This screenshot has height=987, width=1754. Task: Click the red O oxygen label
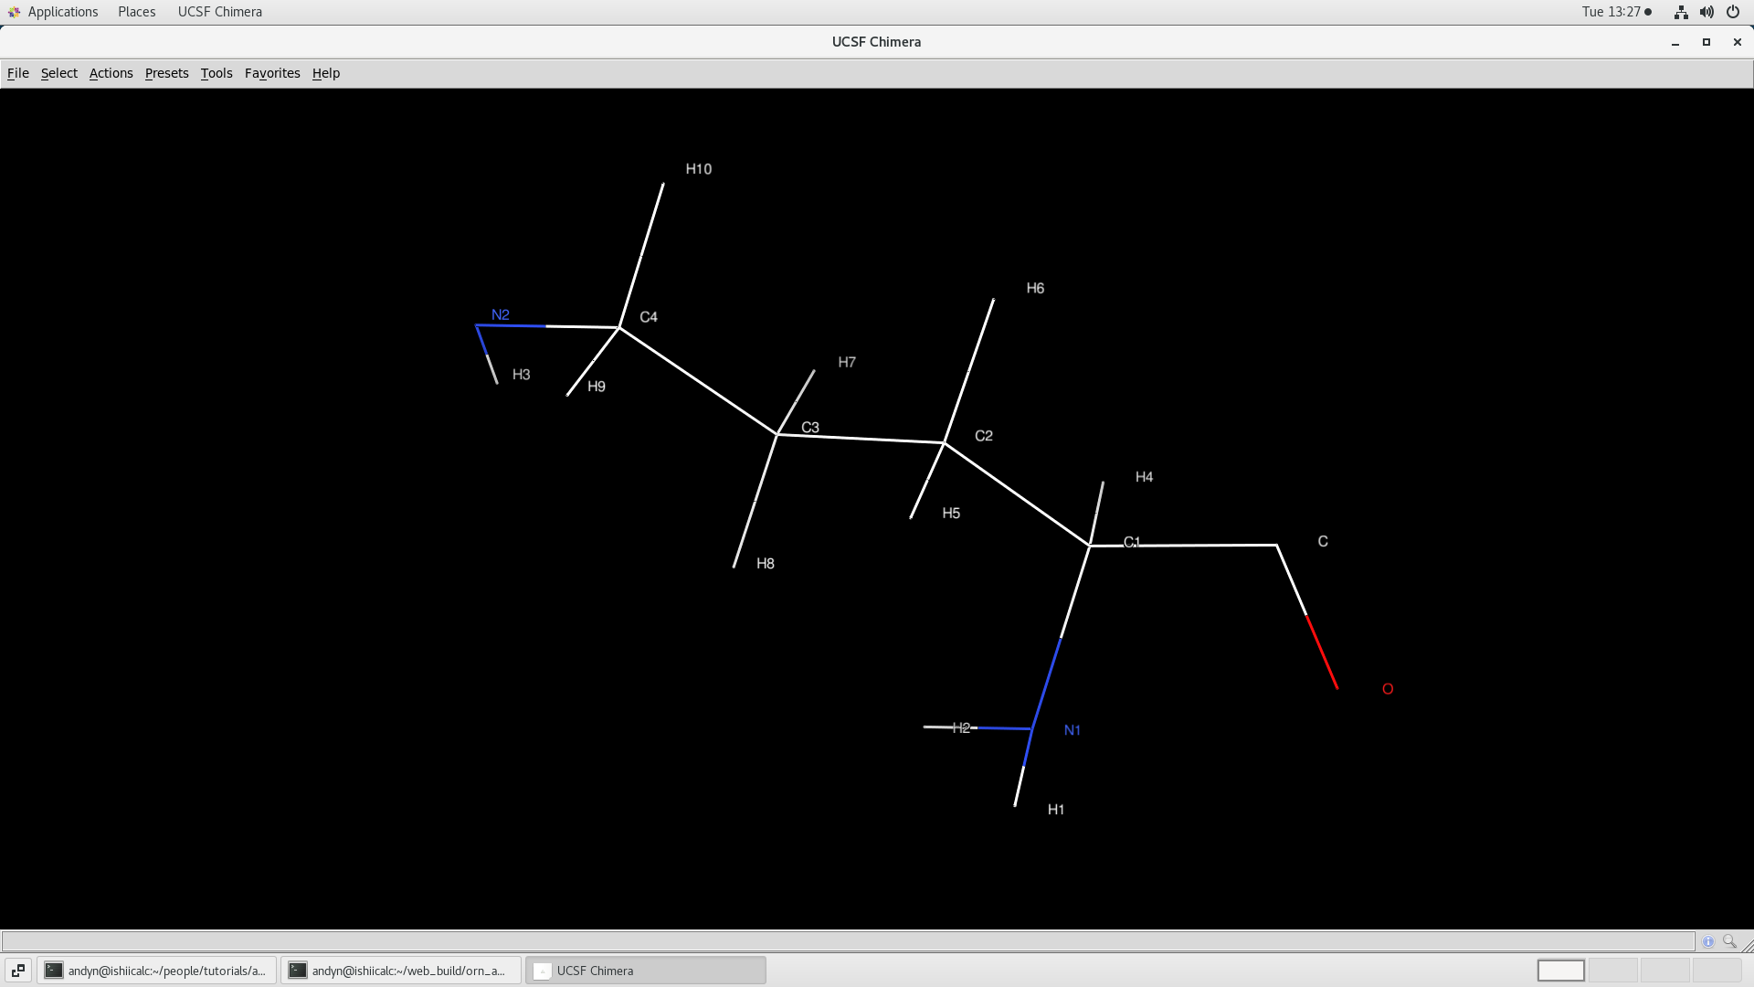(1388, 689)
